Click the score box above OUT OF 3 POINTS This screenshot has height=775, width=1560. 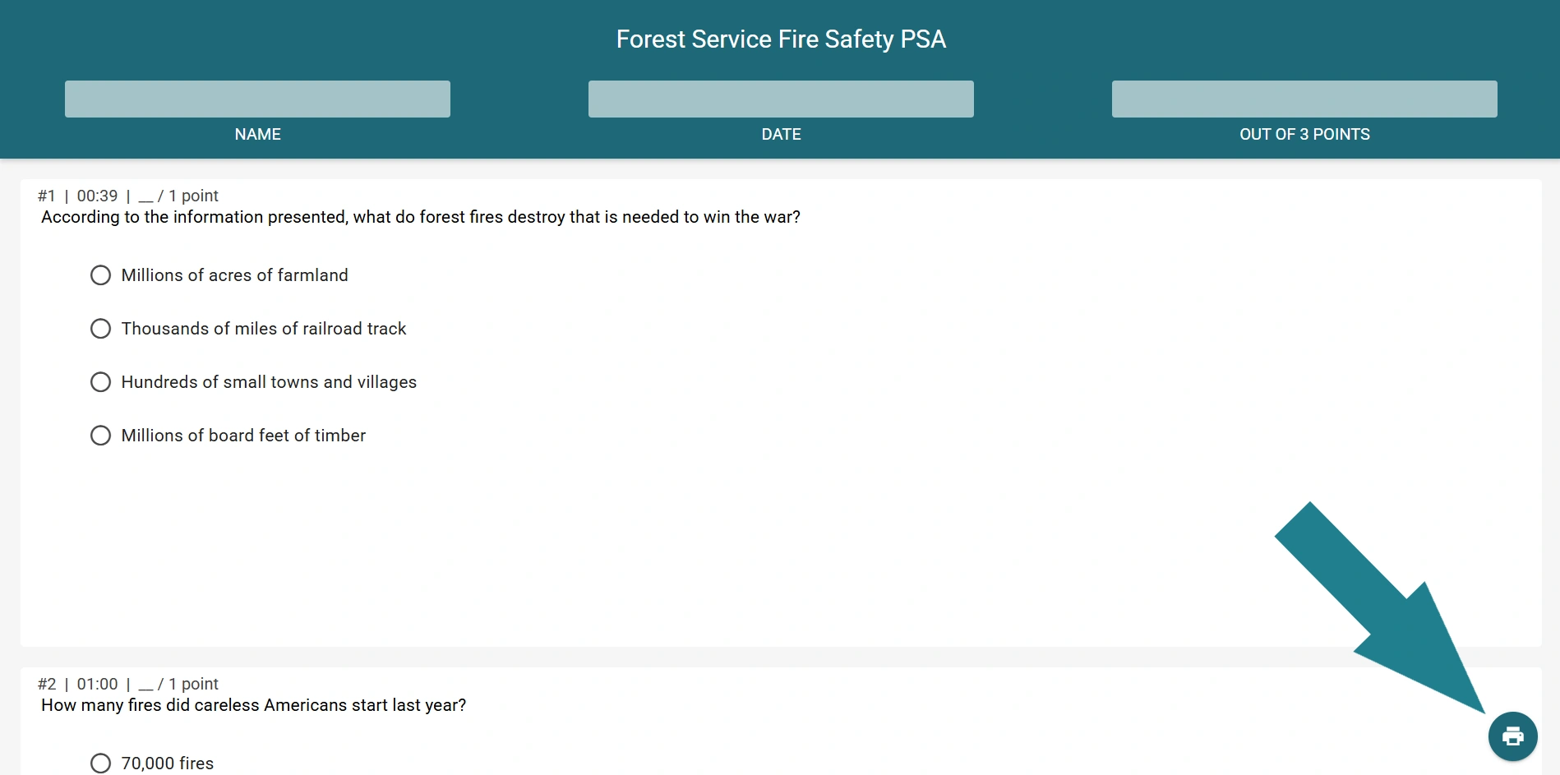(1304, 99)
